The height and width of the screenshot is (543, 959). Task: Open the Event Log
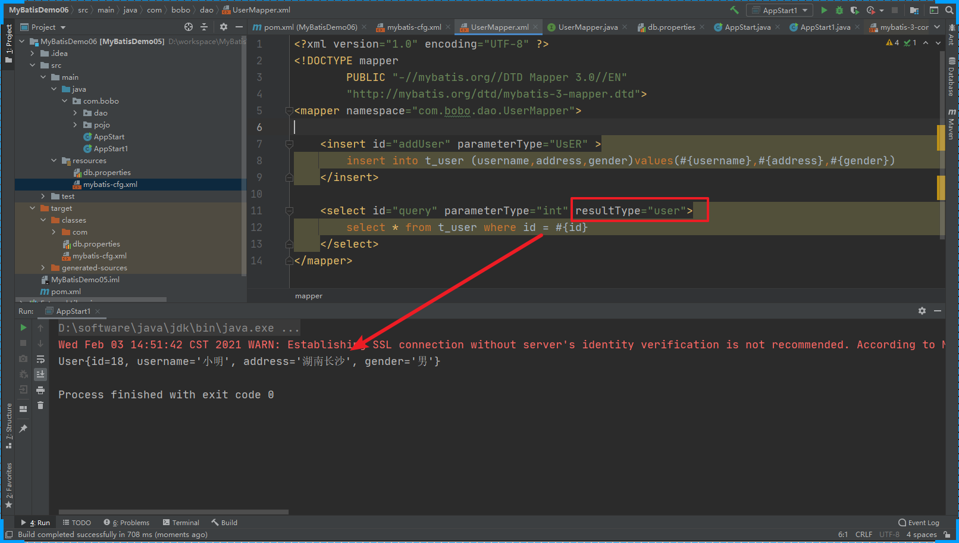click(919, 523)
